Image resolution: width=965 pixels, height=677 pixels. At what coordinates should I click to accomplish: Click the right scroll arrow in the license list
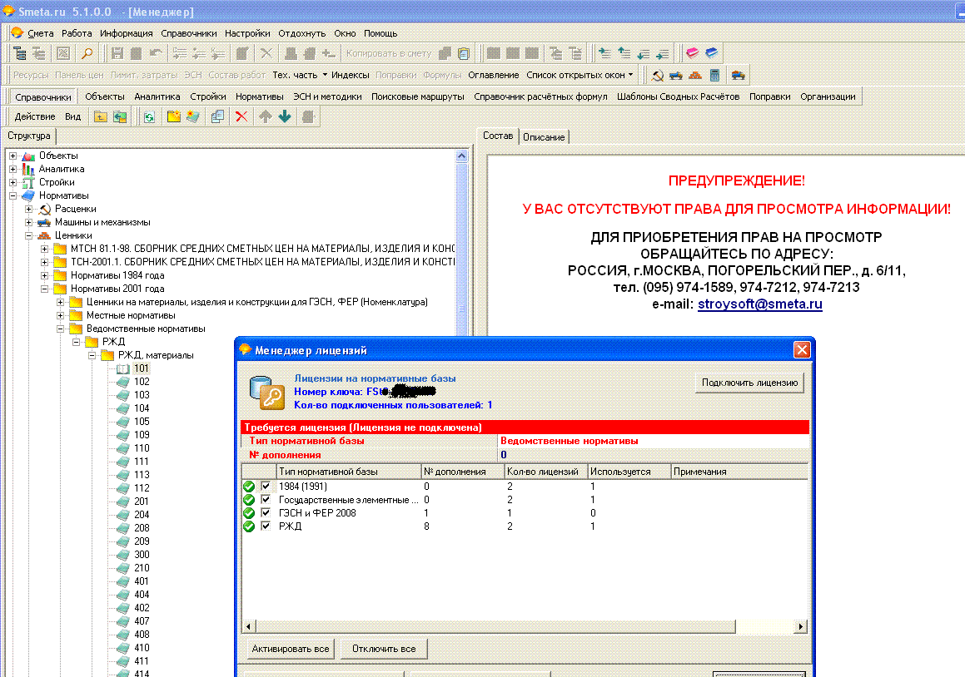(801, 626)
